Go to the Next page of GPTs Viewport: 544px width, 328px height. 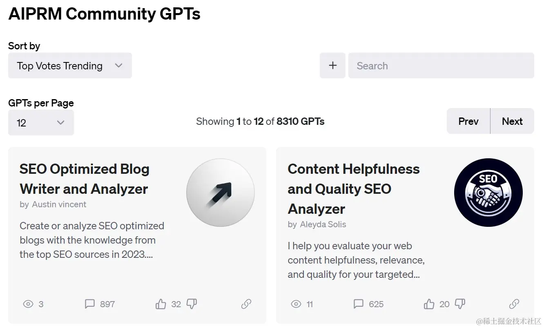(x=512, y=121)
